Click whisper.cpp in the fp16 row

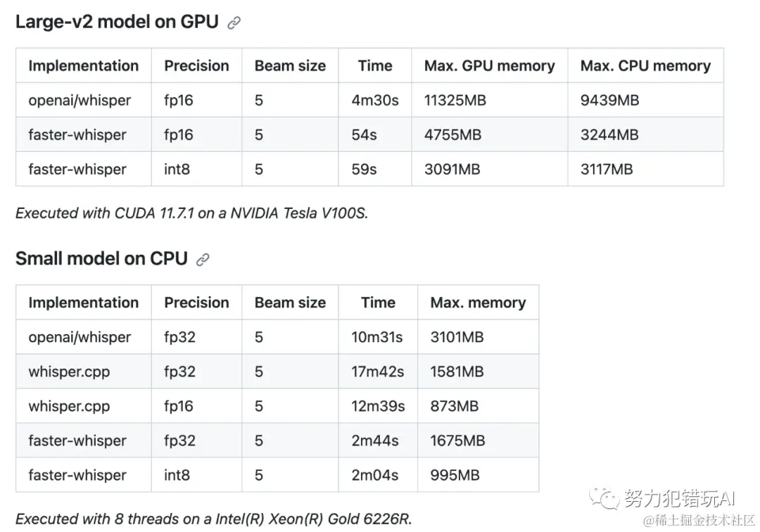pyautogui.click(x=69, y=406)
